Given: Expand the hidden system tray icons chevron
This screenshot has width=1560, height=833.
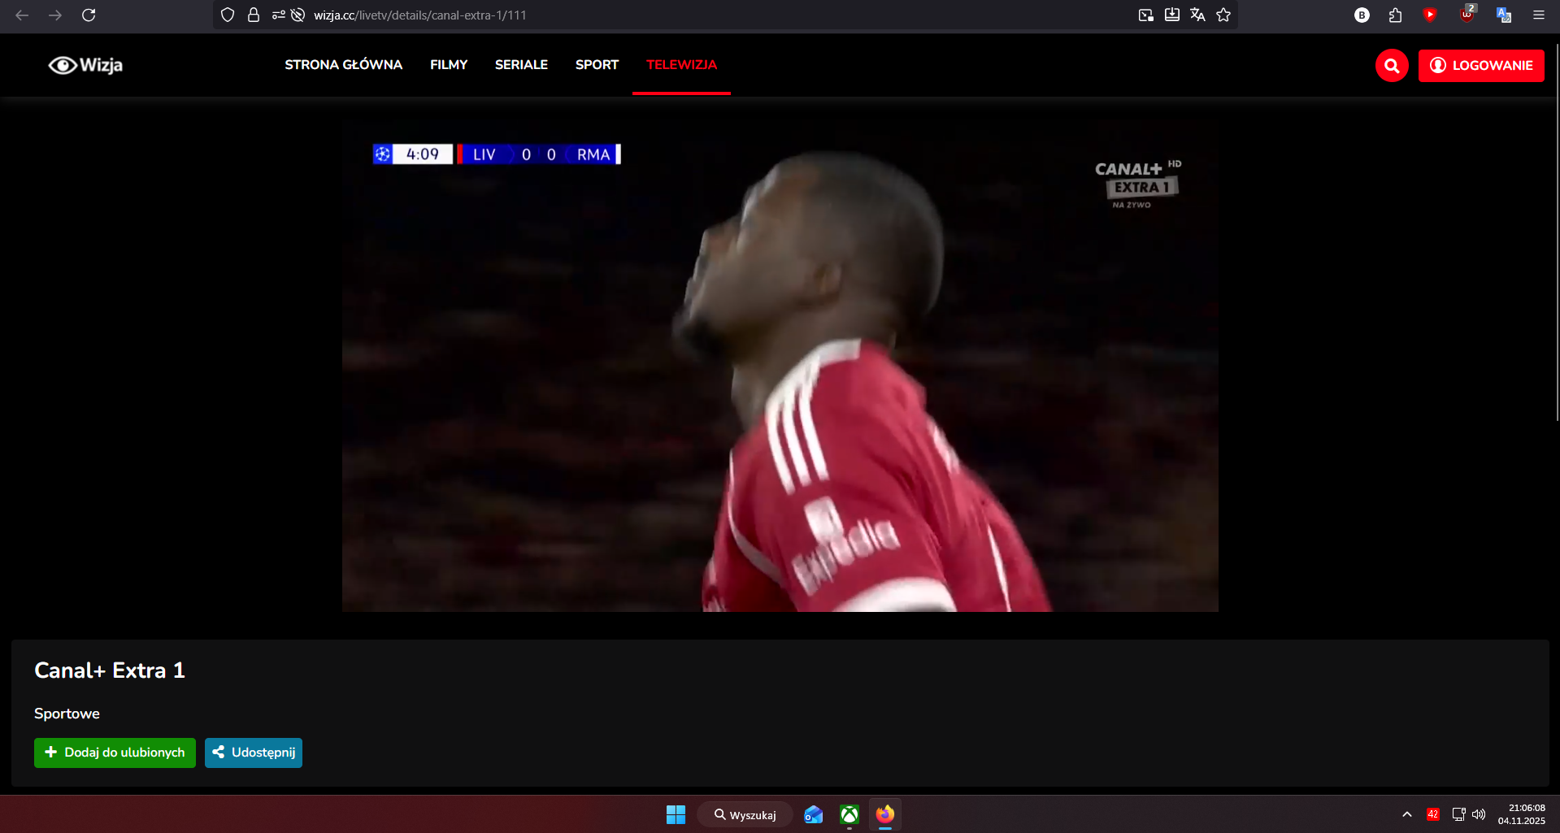Looking at the screenshot, I should pos(1406,814).
